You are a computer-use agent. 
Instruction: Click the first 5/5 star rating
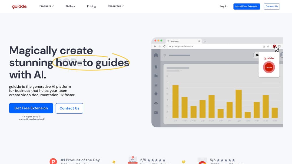[153, 160]
